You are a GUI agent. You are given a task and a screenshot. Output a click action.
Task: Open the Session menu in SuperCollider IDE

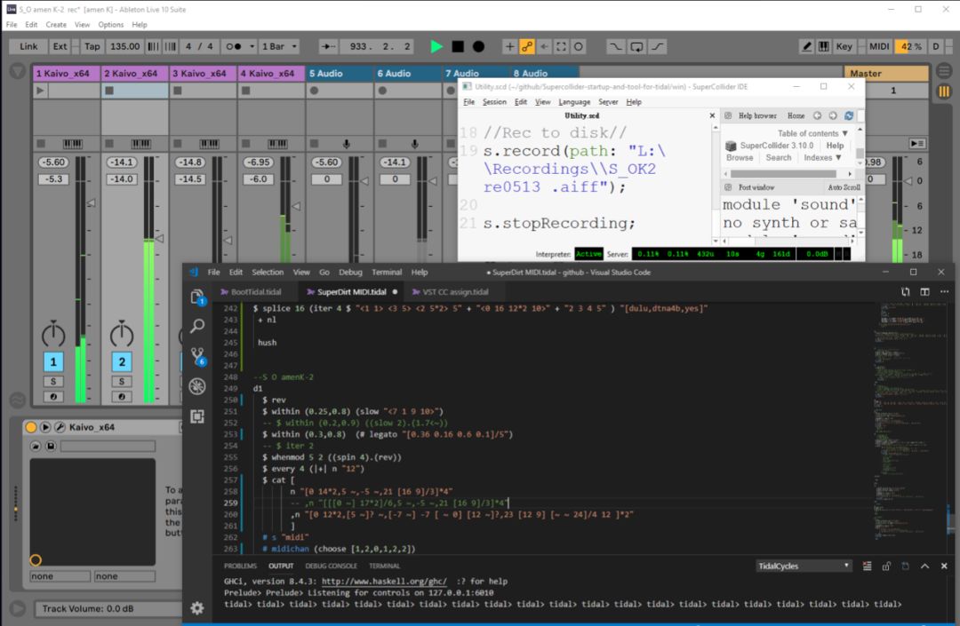click(x=494, y=102)
